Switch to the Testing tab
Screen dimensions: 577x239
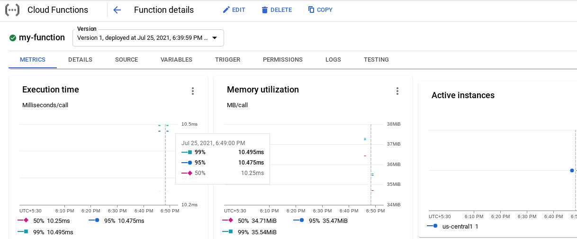coord(376,60)
